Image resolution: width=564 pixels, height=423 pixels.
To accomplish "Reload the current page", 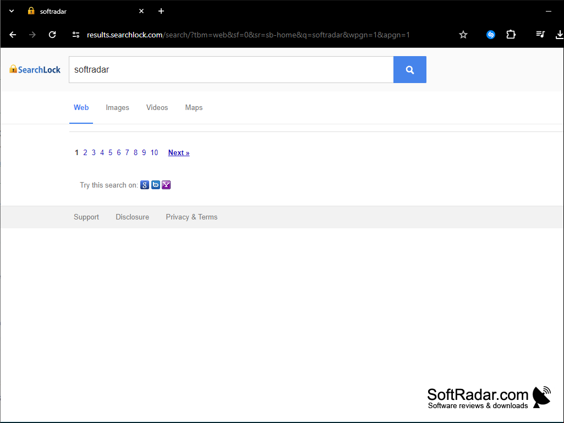I will (x=52, y=35).
